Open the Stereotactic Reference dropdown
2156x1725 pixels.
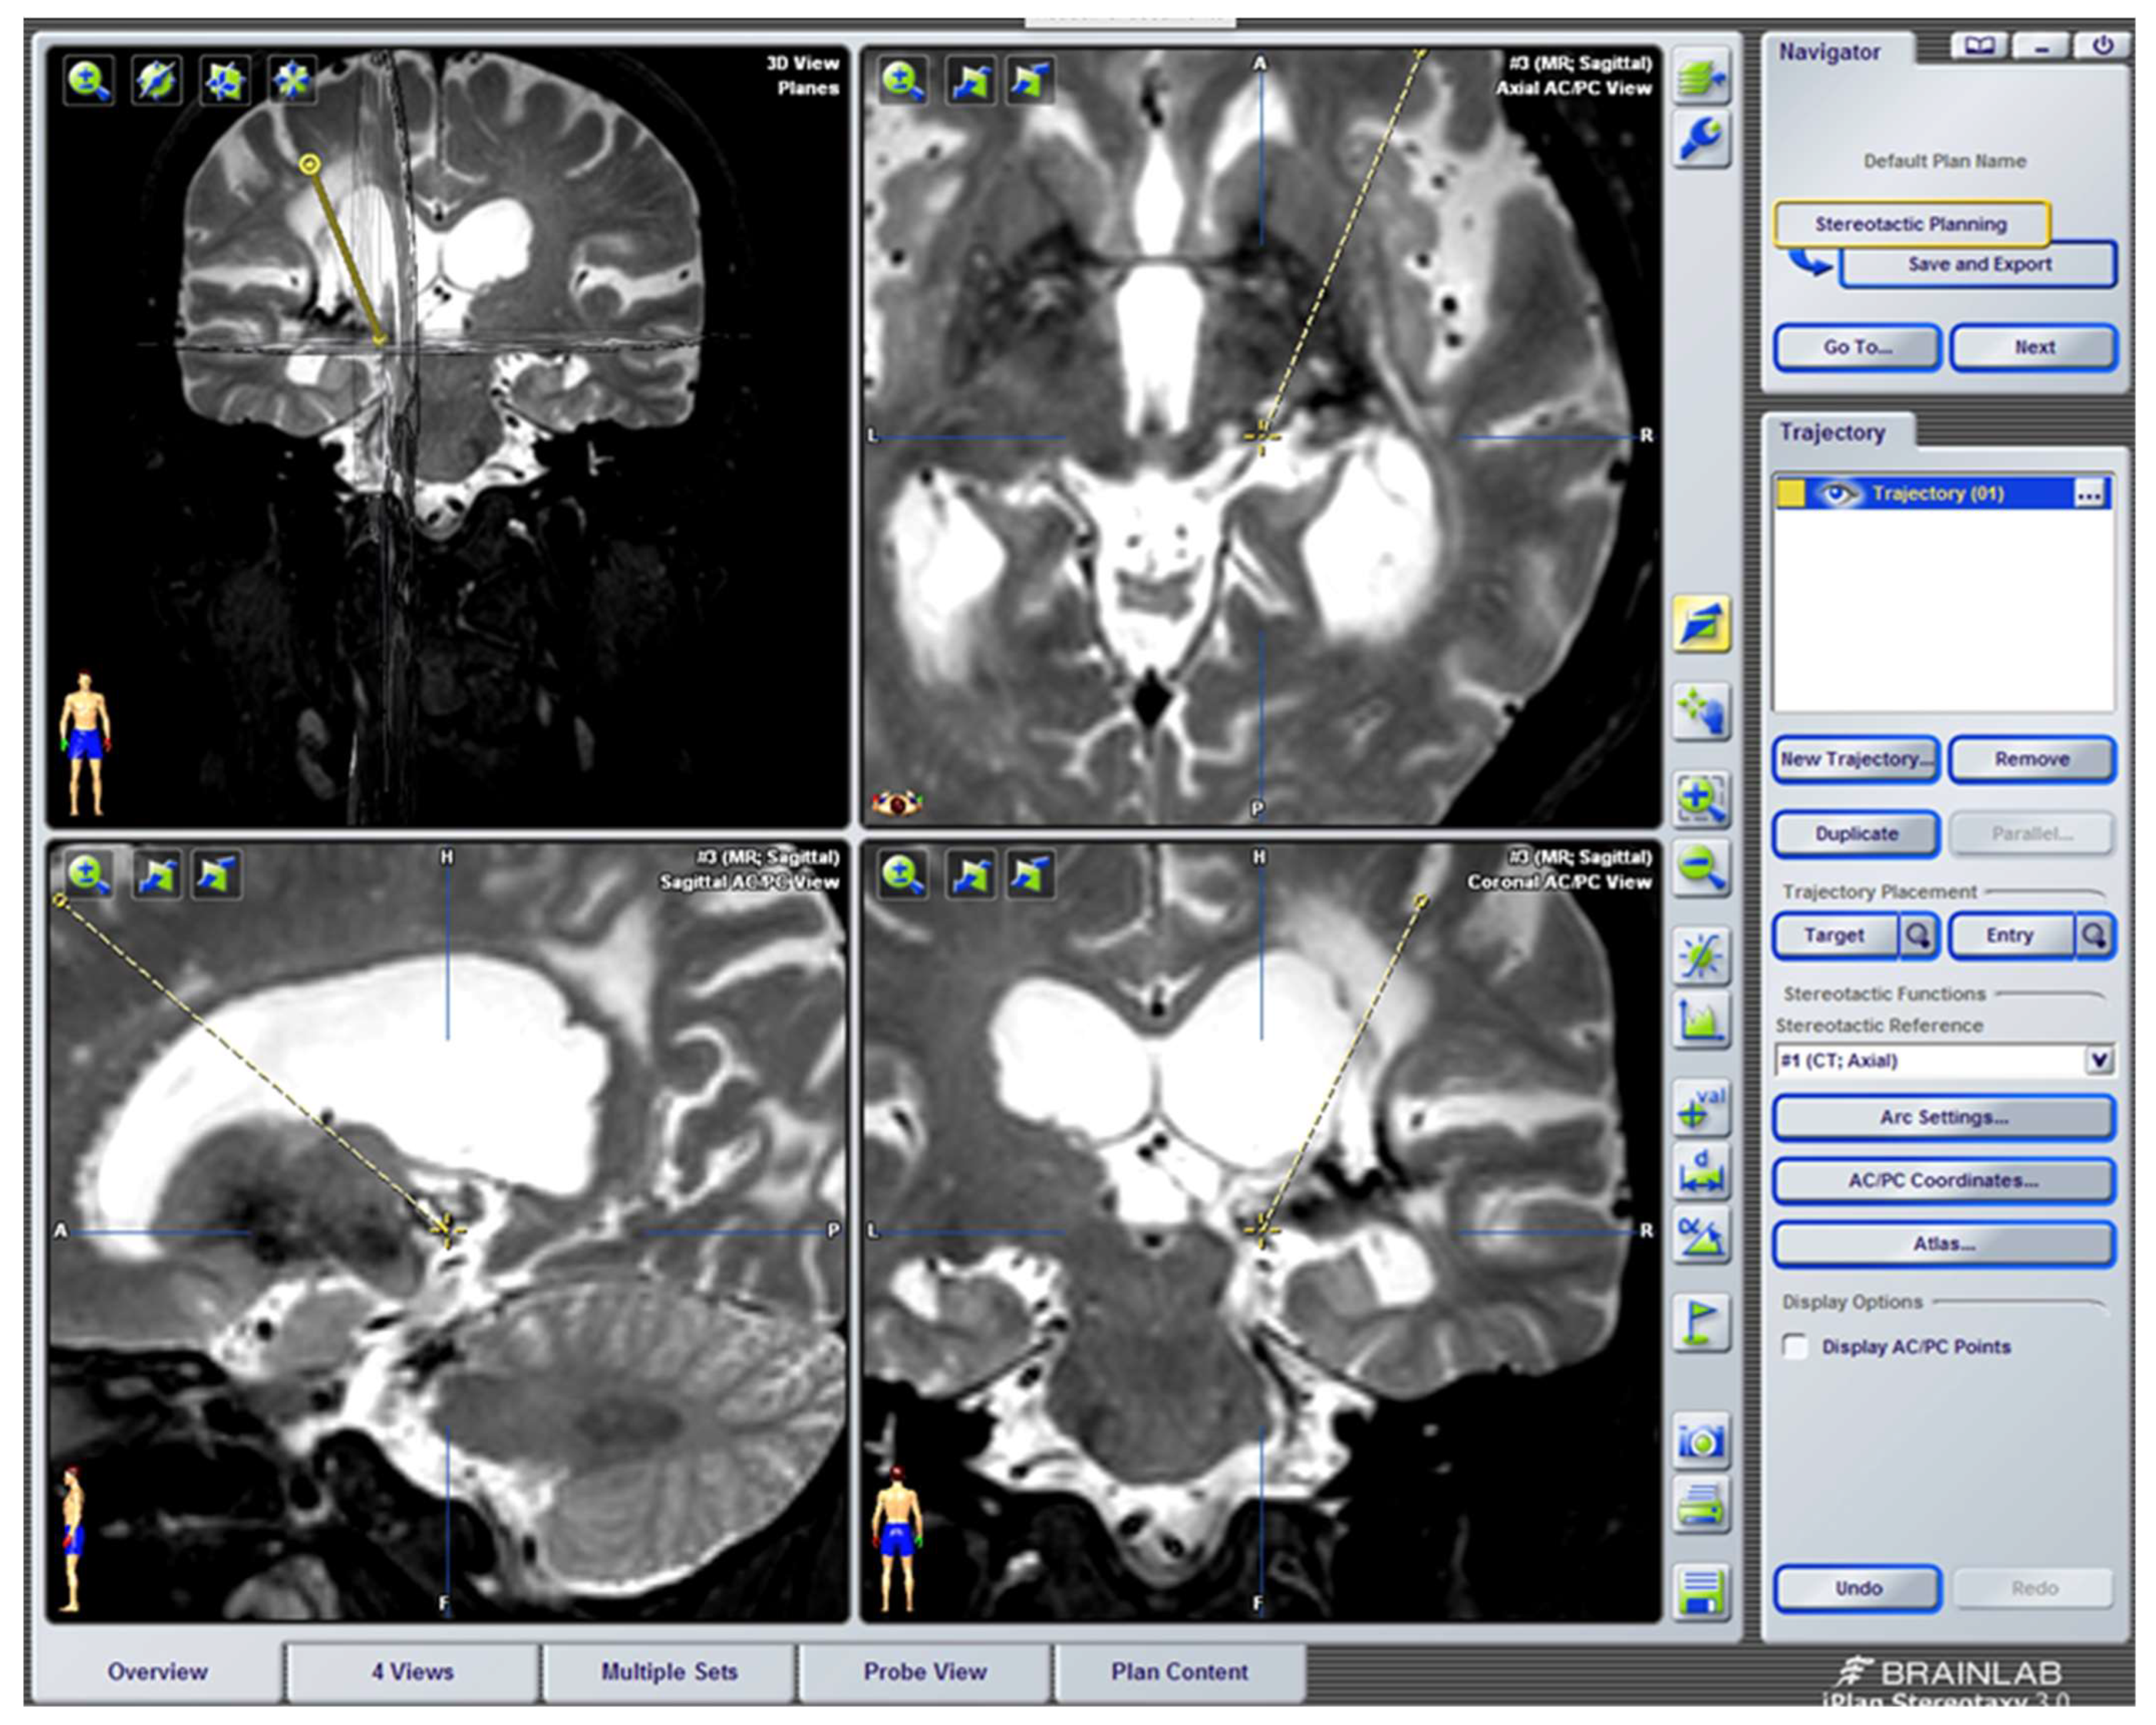2099,1060
